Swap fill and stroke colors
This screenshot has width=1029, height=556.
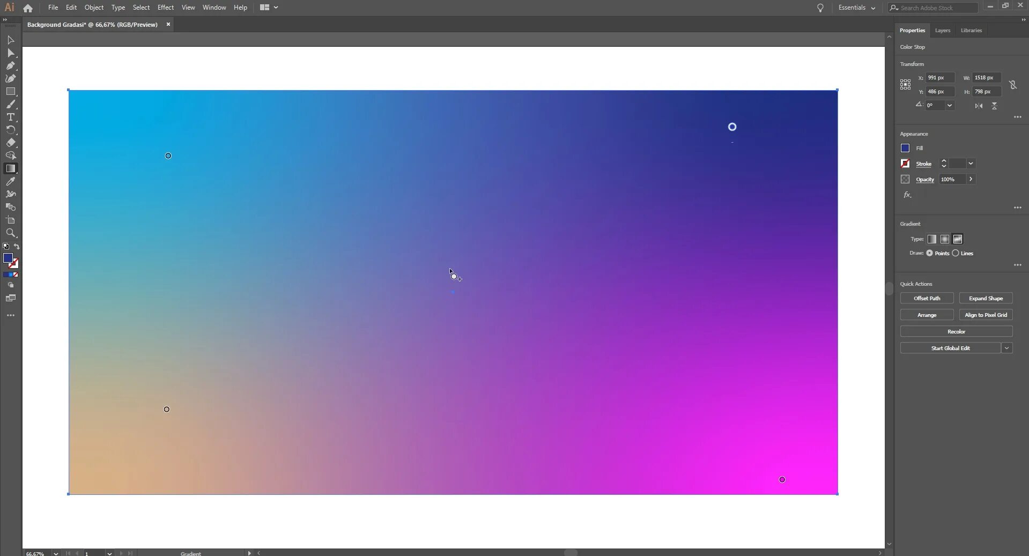click(x=17, y=247)
